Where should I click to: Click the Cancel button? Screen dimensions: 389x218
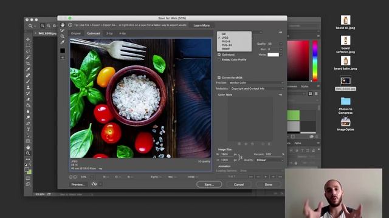[x=239, y=184]
